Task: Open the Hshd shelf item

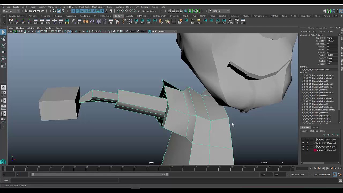Action: tap(48, 21)
